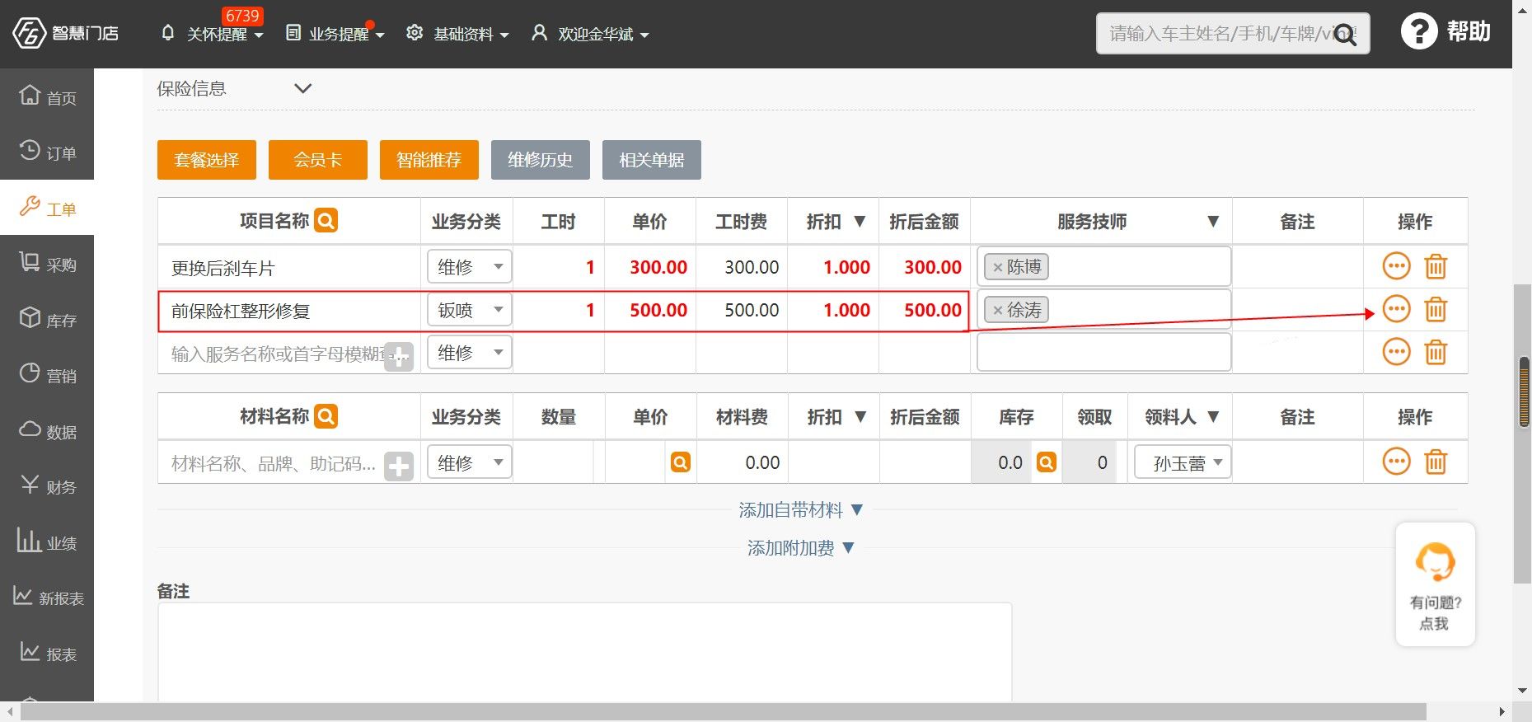Image resolution: width=1532 pixels, height=722 pixels.
Task: Click 领料人 header dropdown arrow
Action: pos(1213,416)
